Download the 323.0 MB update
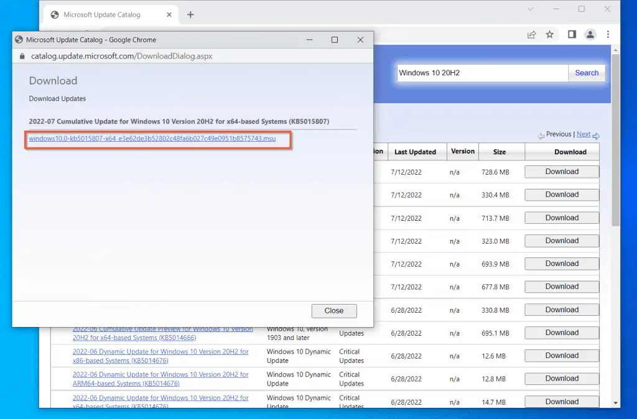Image resolution: width=637 pixels, height=419 pixels. point(562,241)
